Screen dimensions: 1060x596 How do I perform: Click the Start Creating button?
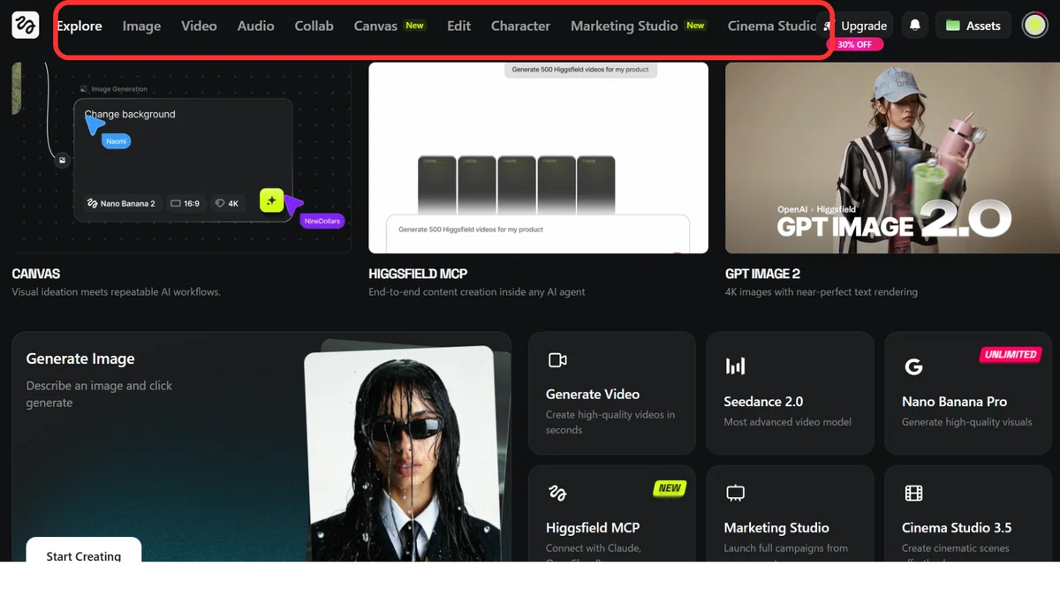coord(84,550)
